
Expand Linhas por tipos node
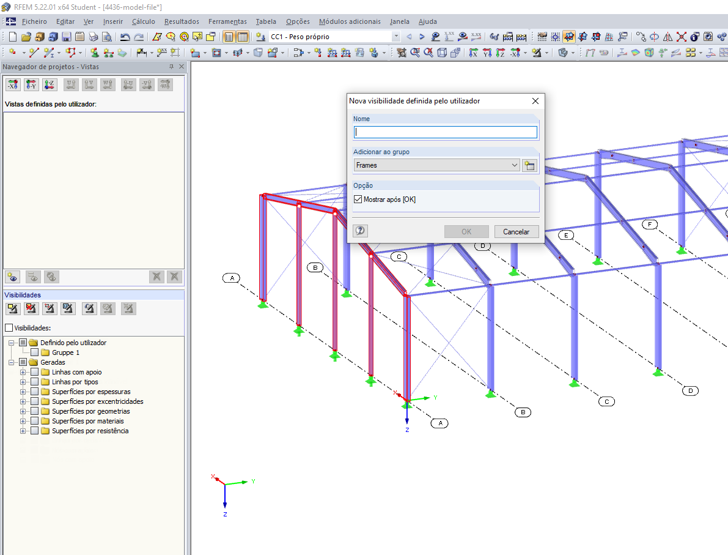click(x=23, y=382)
